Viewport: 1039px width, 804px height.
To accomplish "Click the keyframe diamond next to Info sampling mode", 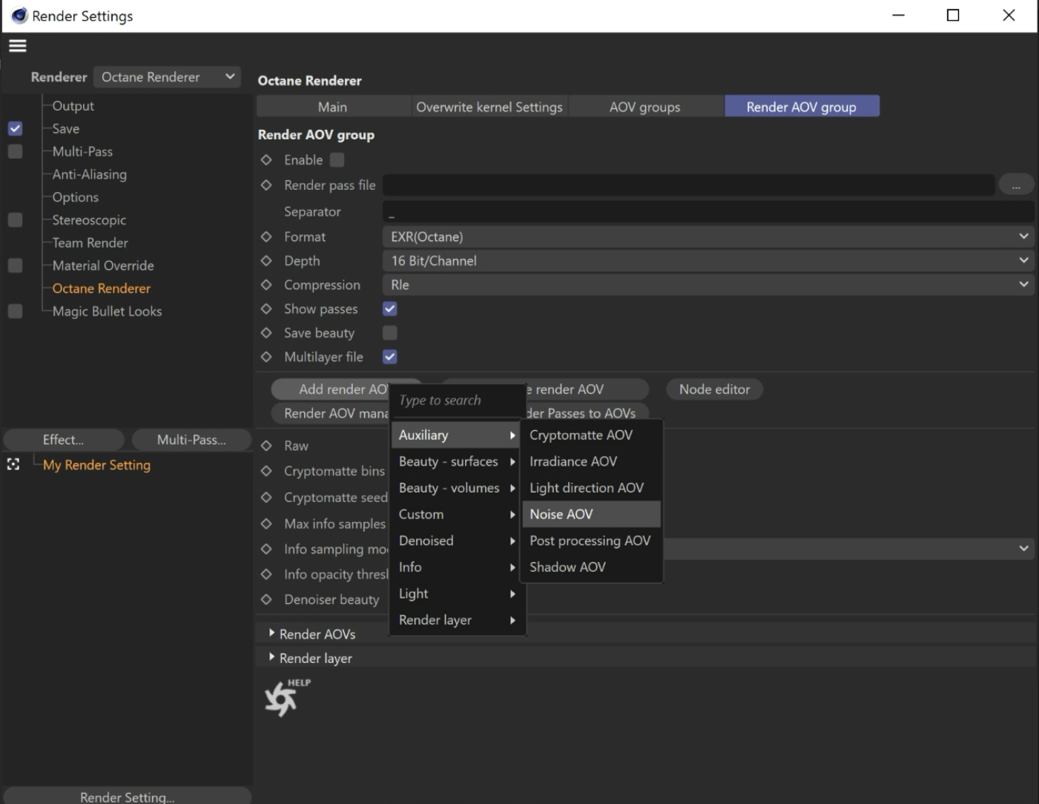I will pos(266,549).
